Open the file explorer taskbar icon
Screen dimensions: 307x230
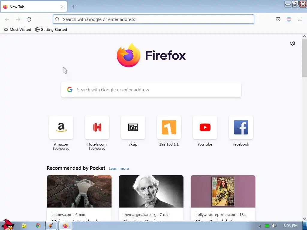coord(24,226)
